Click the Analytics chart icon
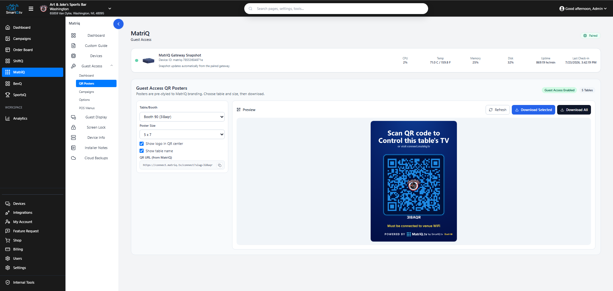Viewport: 613px width, 291px height. click(x=8, y=118)
